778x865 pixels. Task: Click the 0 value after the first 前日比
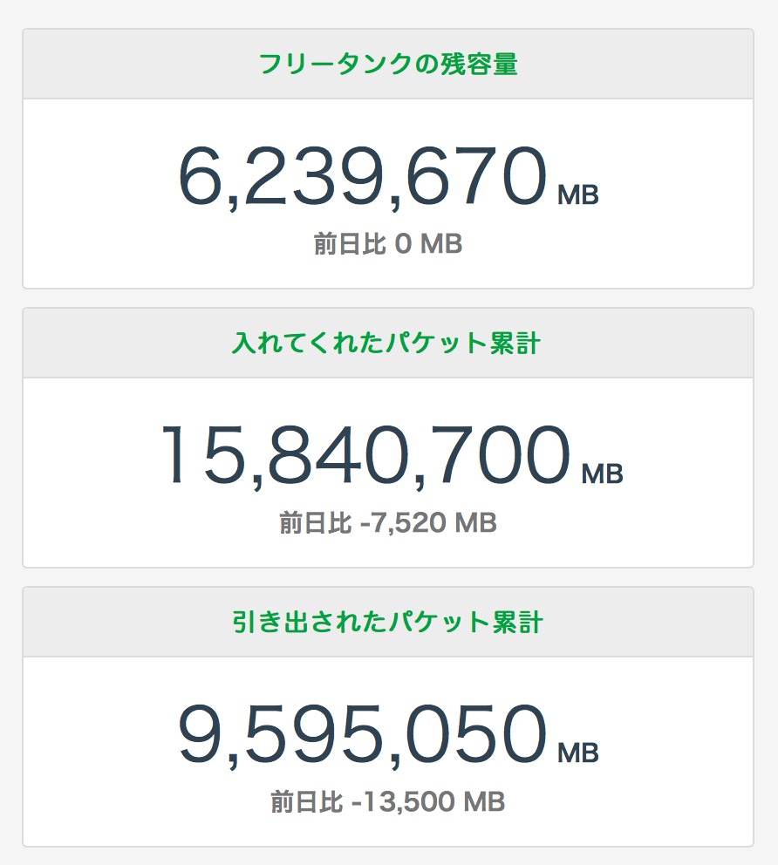(403, 244)
